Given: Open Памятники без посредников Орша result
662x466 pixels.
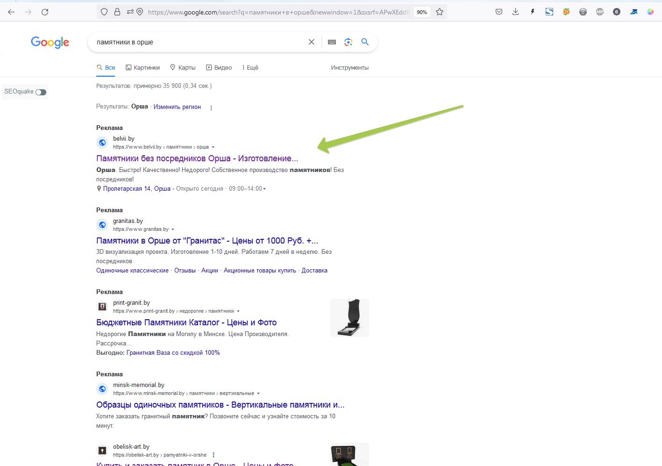Looking at the screenshot, I should (197, 158).
